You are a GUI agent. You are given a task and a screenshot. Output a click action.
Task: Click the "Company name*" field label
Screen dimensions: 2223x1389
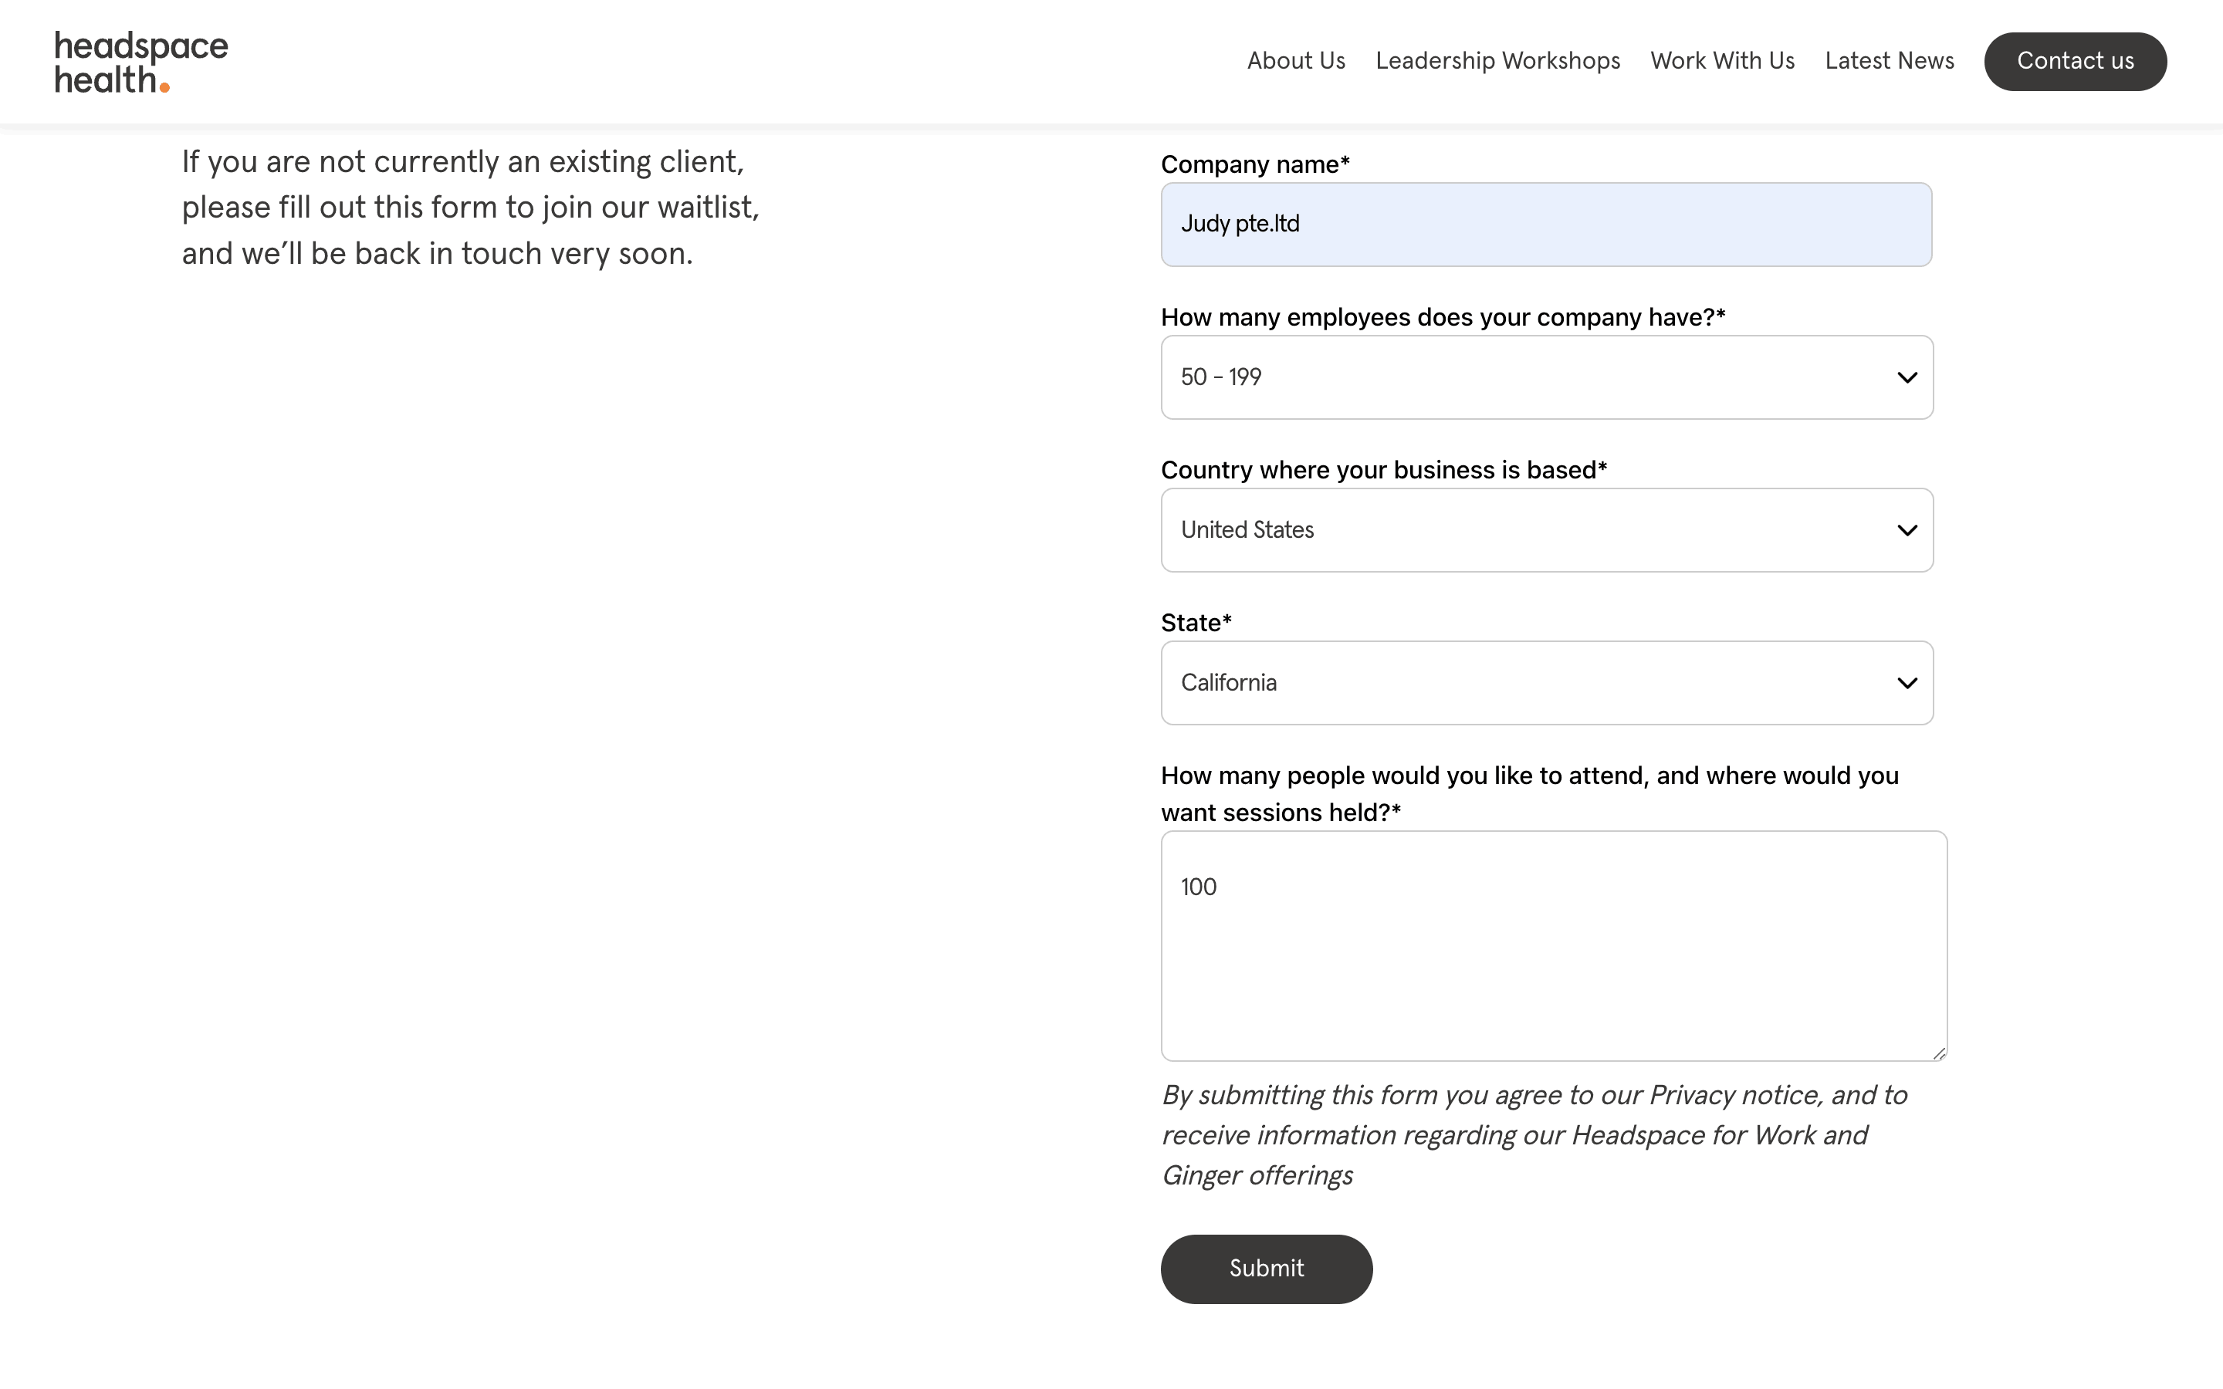(x=1254, y=164)
